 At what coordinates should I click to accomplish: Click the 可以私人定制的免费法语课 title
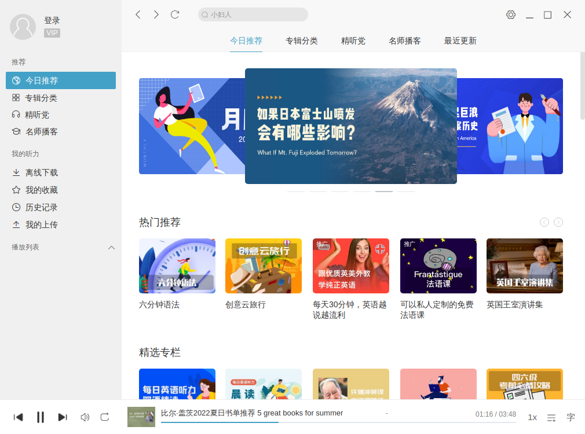437,310
